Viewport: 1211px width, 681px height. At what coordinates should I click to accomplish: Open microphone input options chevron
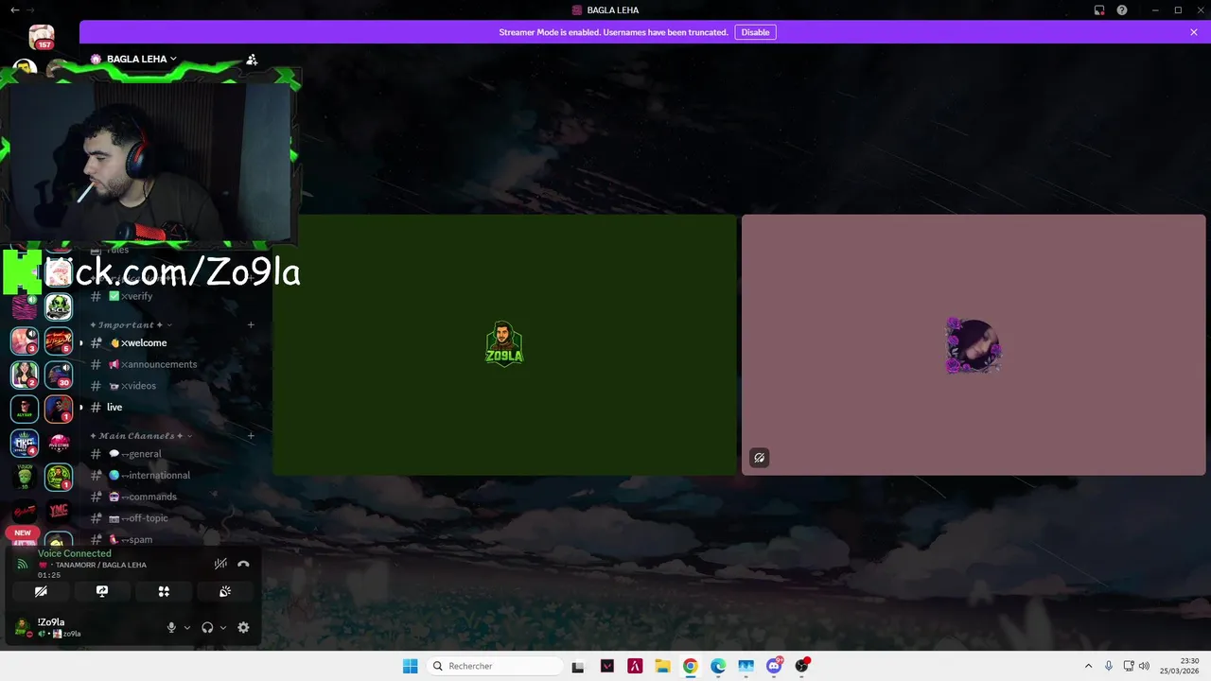click(x=186, y=627)
